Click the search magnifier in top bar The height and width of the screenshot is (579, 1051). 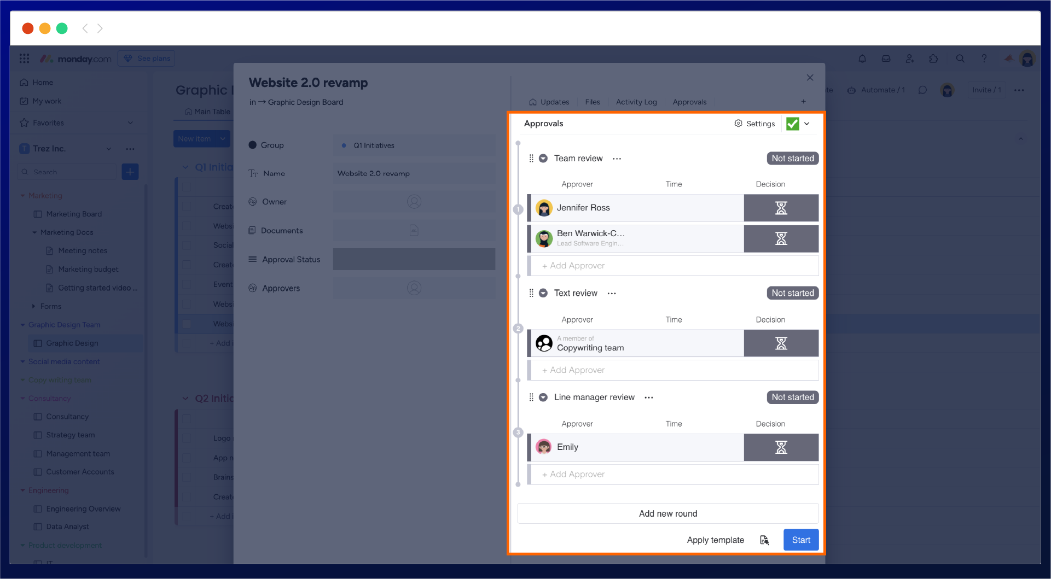point(960,59)
